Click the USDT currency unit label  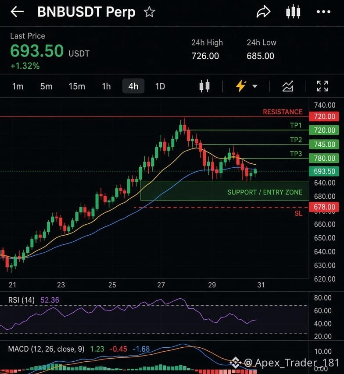[x=79, y=53]
